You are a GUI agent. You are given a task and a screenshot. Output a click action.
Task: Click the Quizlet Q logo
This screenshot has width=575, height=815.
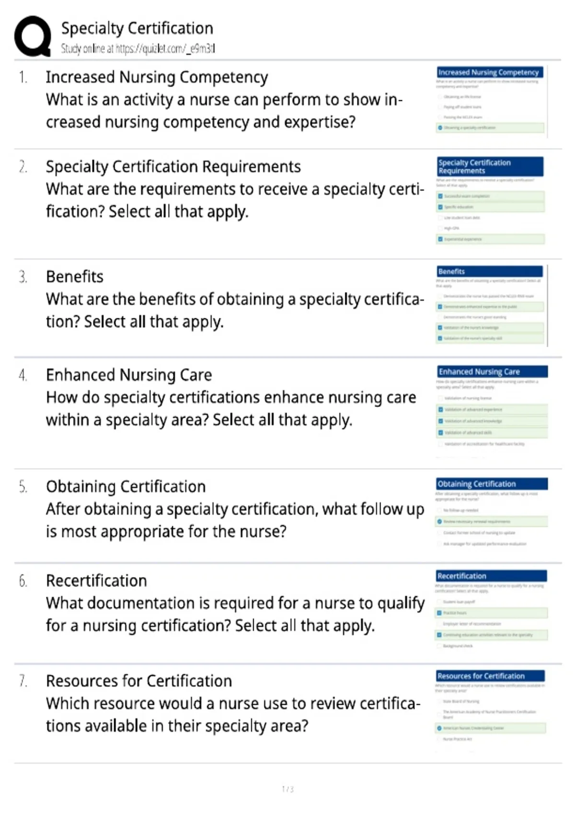(33, 36)
